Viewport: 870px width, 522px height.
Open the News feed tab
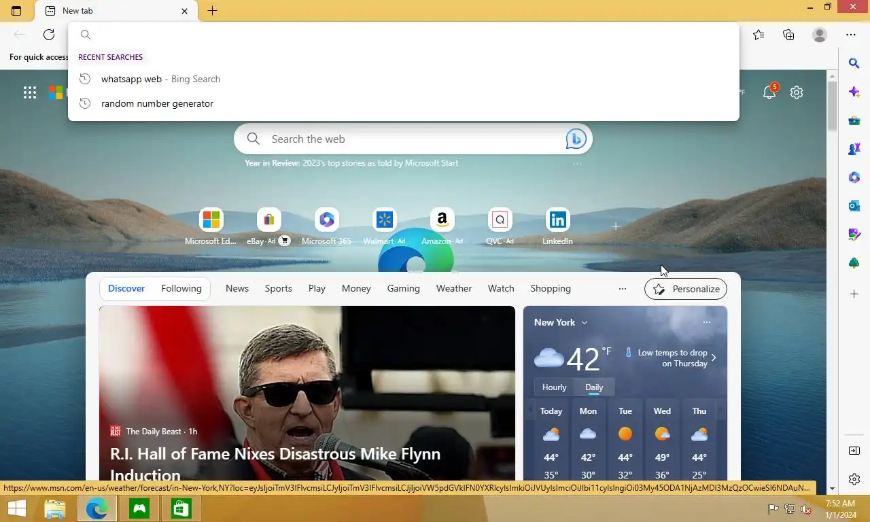[237, 288]
